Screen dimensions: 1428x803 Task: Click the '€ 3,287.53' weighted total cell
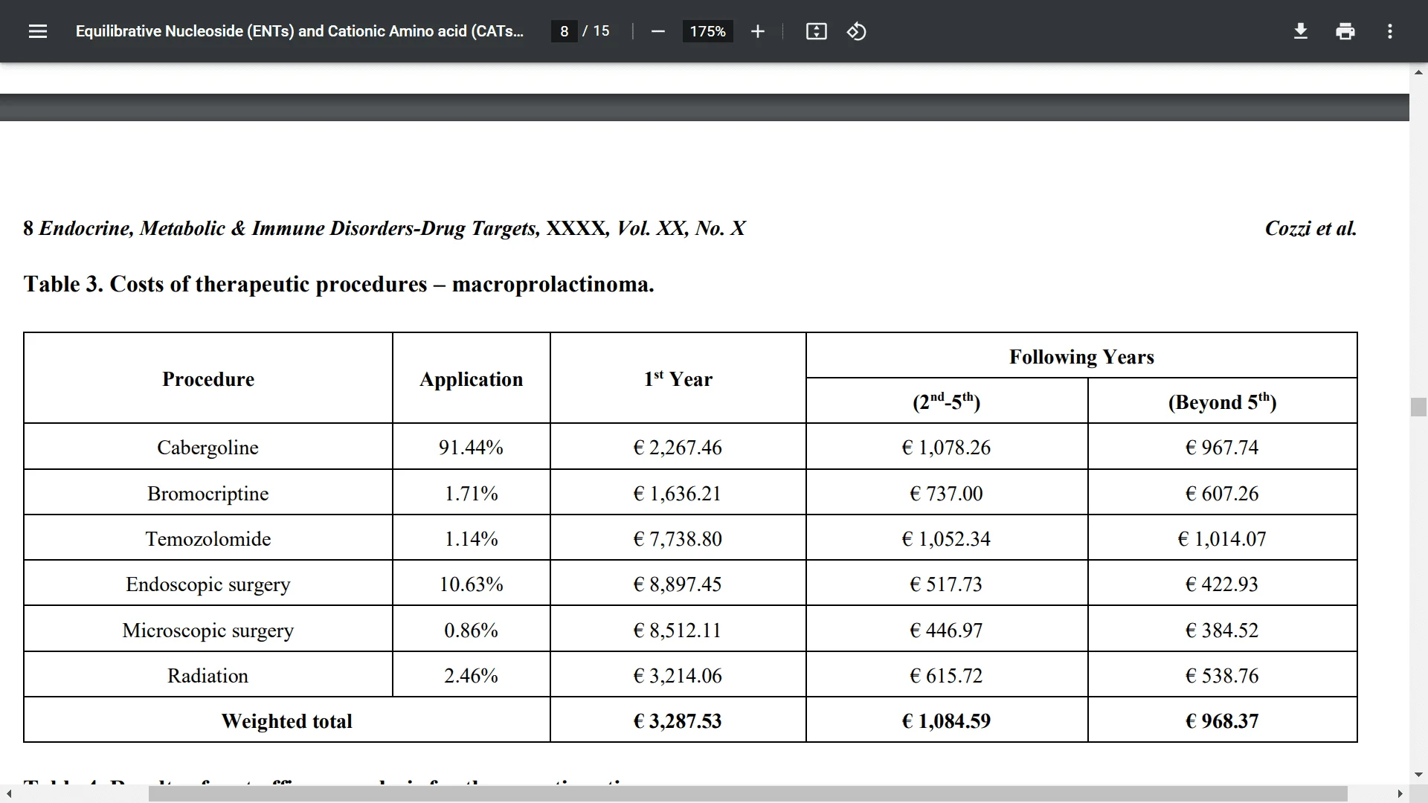pyautogui.click(x=678, y=721)
